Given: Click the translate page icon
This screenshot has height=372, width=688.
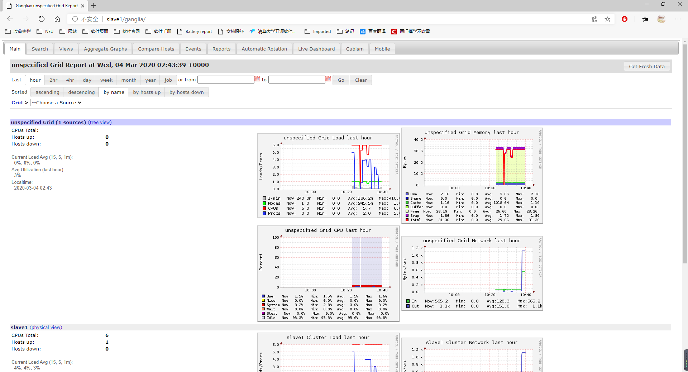Looking at the screenshot, I should 594,19.
